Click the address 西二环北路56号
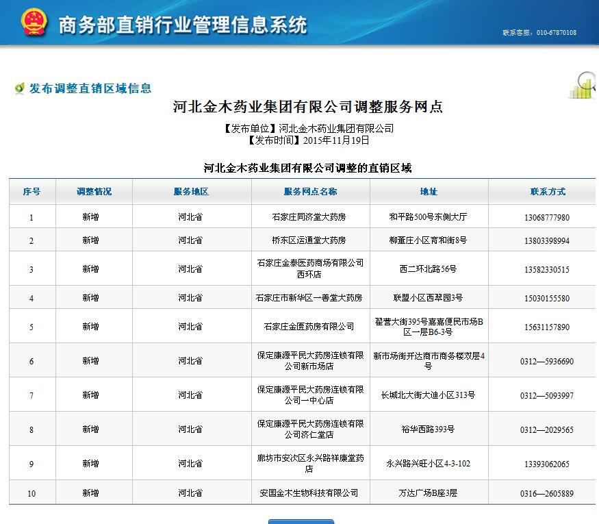 [428, 269]
